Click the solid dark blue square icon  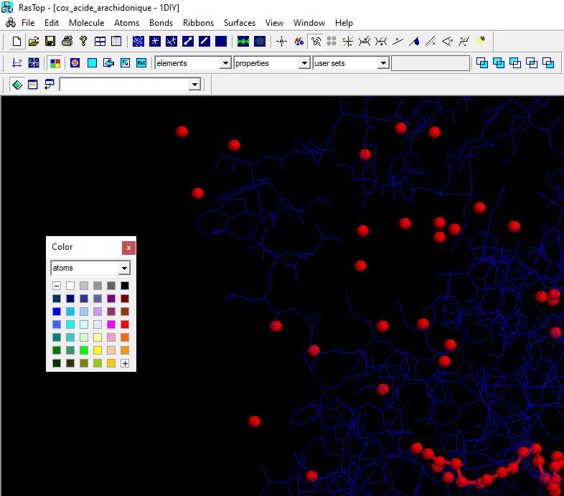(221, 42)
